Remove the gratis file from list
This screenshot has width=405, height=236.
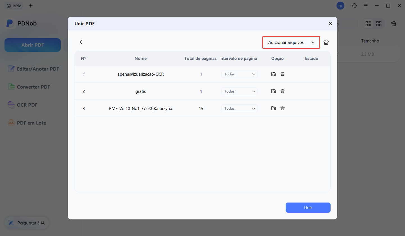(x=283, y=91)
